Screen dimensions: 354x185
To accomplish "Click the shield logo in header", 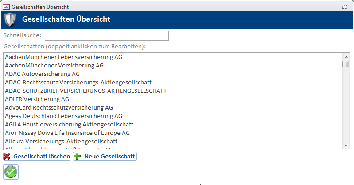I will tap(10, 20).
